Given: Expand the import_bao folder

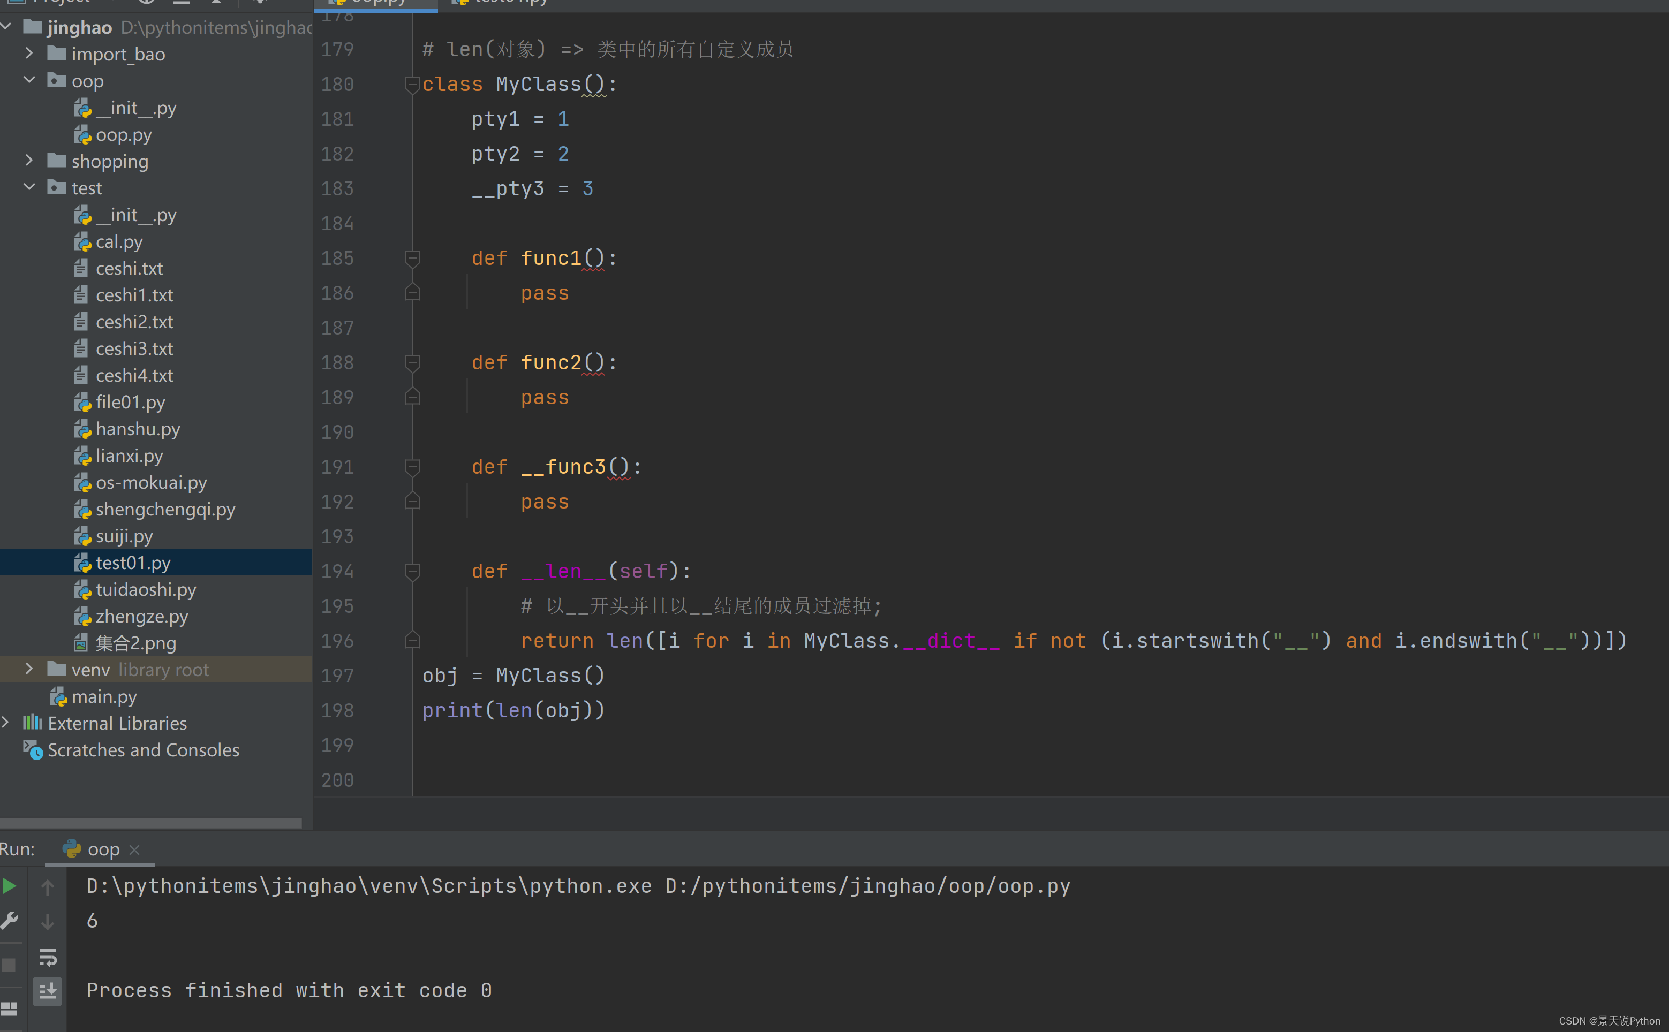Looking at the screenshot, I should point(29,53).
